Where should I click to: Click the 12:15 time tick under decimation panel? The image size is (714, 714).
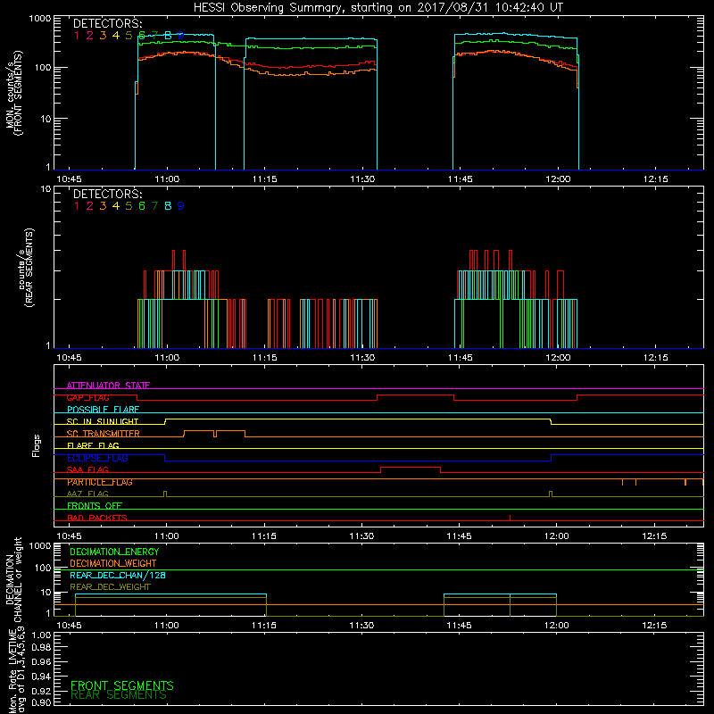tap(654, 626)
